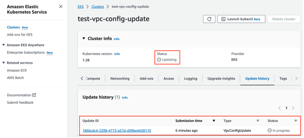Click the test-vpc-config-update page title
The image size is (304, 138).
(x=113, y=19)
